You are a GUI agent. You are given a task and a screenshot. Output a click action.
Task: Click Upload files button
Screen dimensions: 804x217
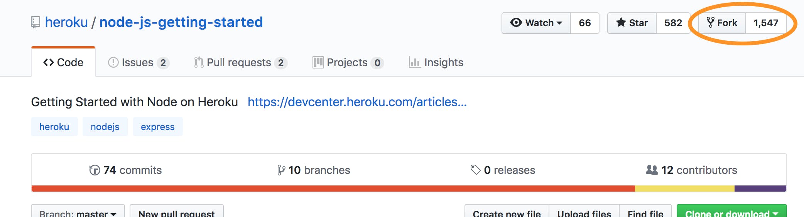click(x=584, y=211)
